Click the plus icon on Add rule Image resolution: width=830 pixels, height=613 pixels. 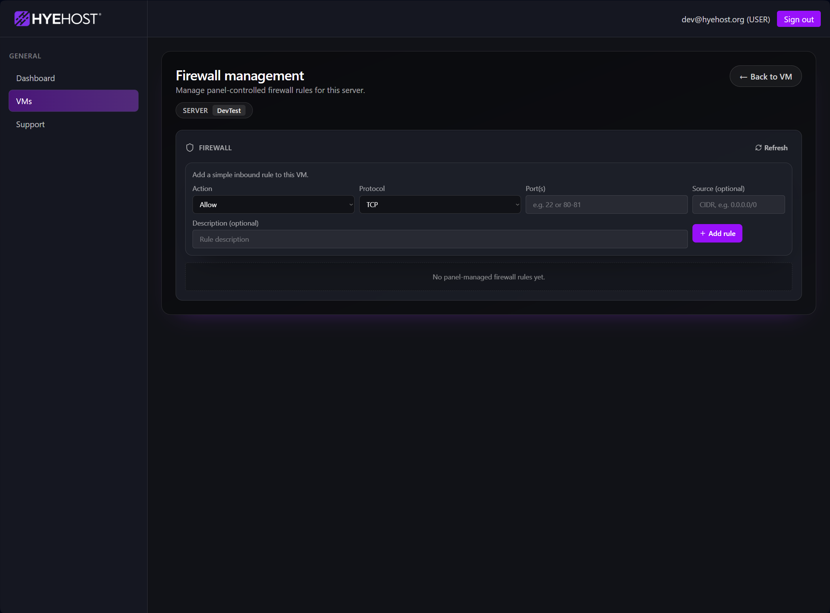702,233
